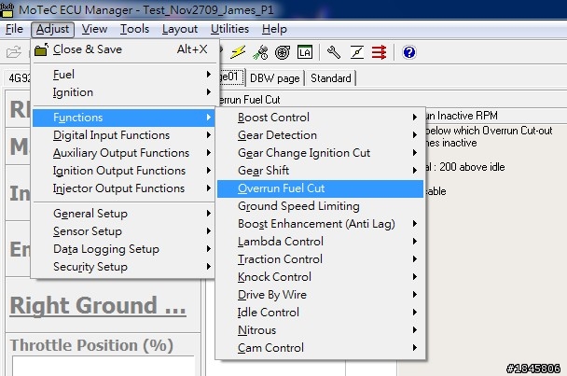Open help via blue question mark icon

pos(409,52)
